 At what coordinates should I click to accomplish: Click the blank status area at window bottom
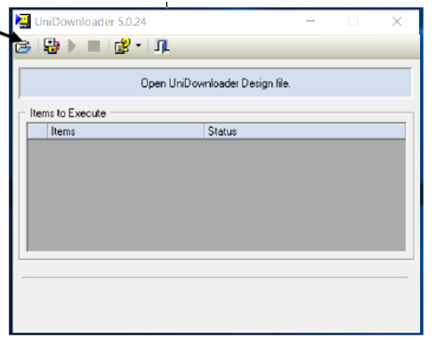pos(216,305)
